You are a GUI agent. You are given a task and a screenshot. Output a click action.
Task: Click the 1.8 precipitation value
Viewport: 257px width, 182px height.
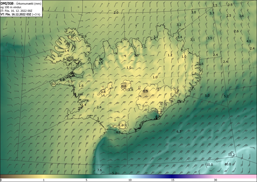coord(131,90)
